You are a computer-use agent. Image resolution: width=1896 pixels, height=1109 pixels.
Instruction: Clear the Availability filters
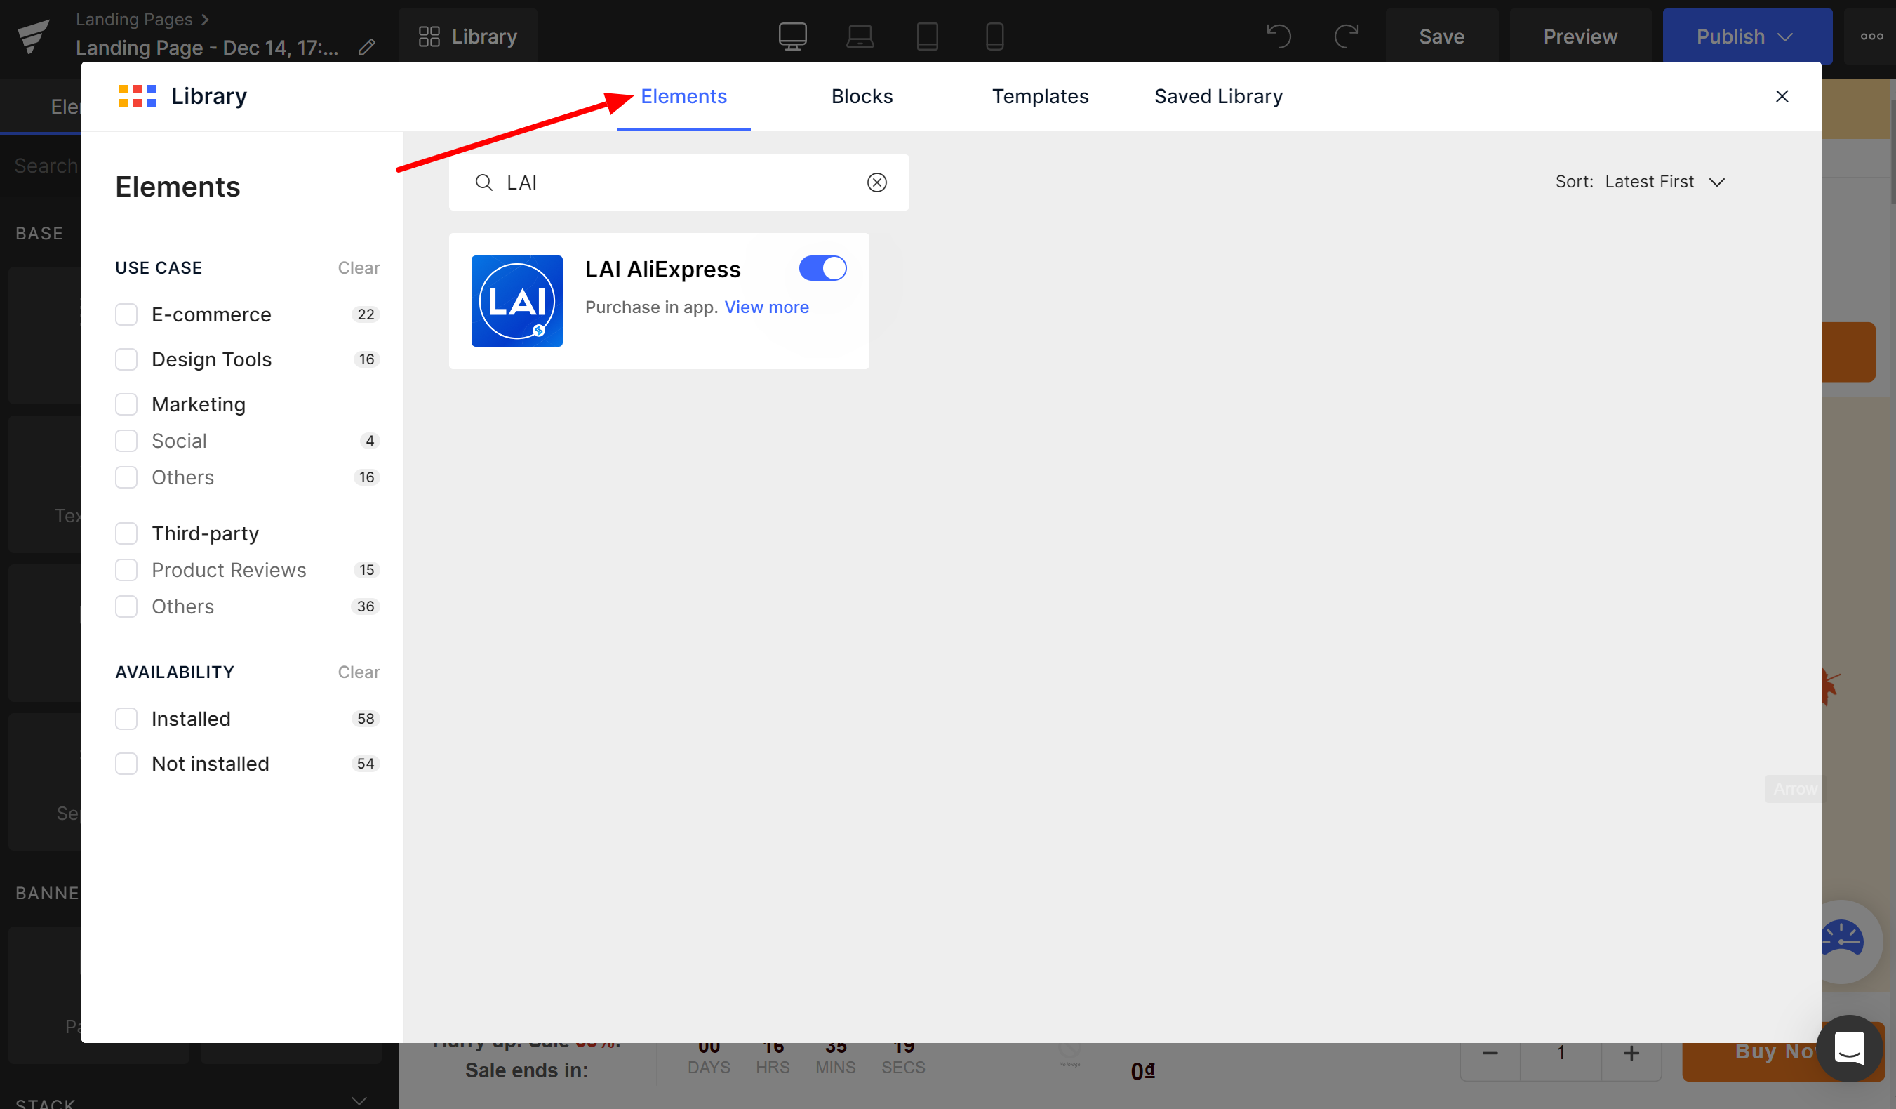coord(359,672)
